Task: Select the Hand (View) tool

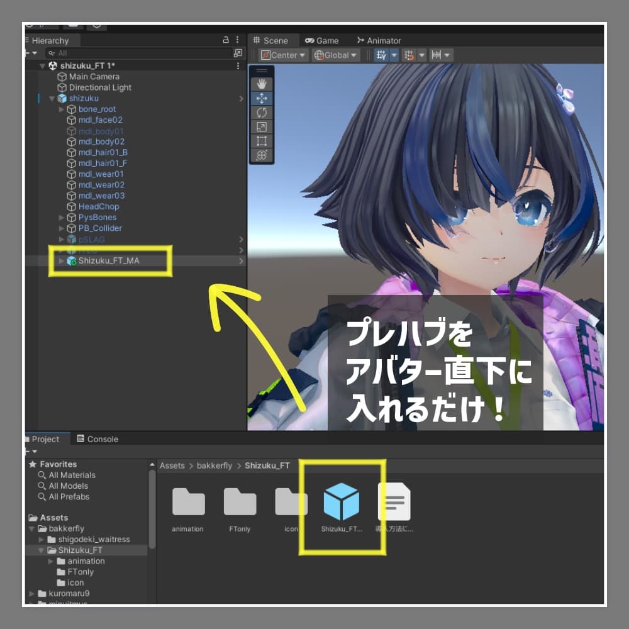Action: click(262, 84)
